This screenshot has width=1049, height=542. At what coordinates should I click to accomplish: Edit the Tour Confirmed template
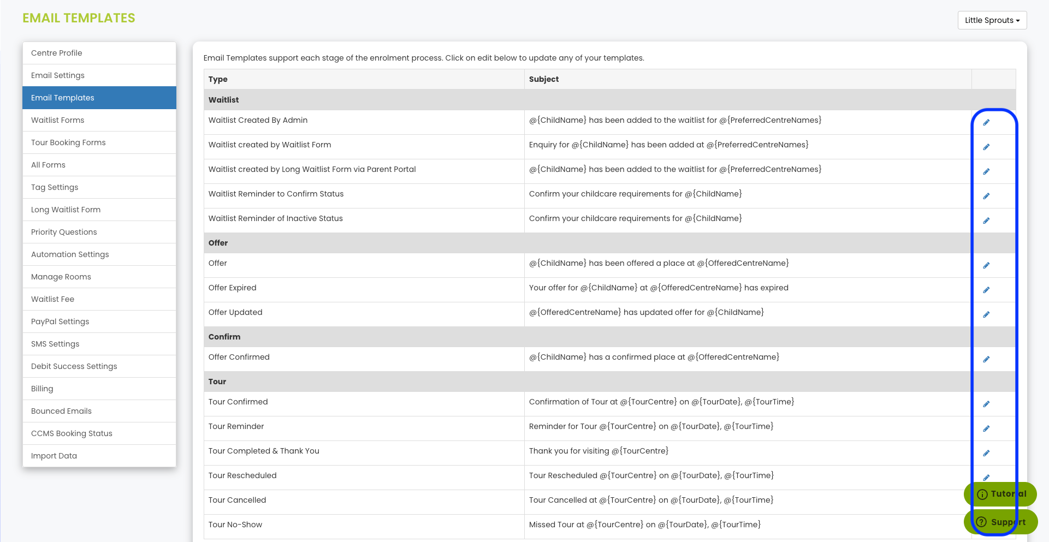tap(986, 404)
